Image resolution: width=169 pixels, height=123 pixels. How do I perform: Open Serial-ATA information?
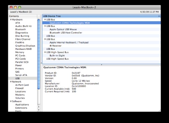pyautogui.click(x=21, y=75)
